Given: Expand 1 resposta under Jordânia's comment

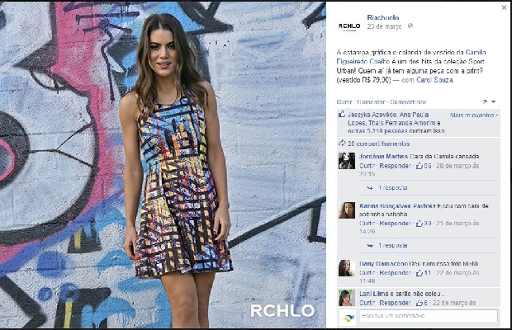Looking at the screenshot, I should pos(388,187).
